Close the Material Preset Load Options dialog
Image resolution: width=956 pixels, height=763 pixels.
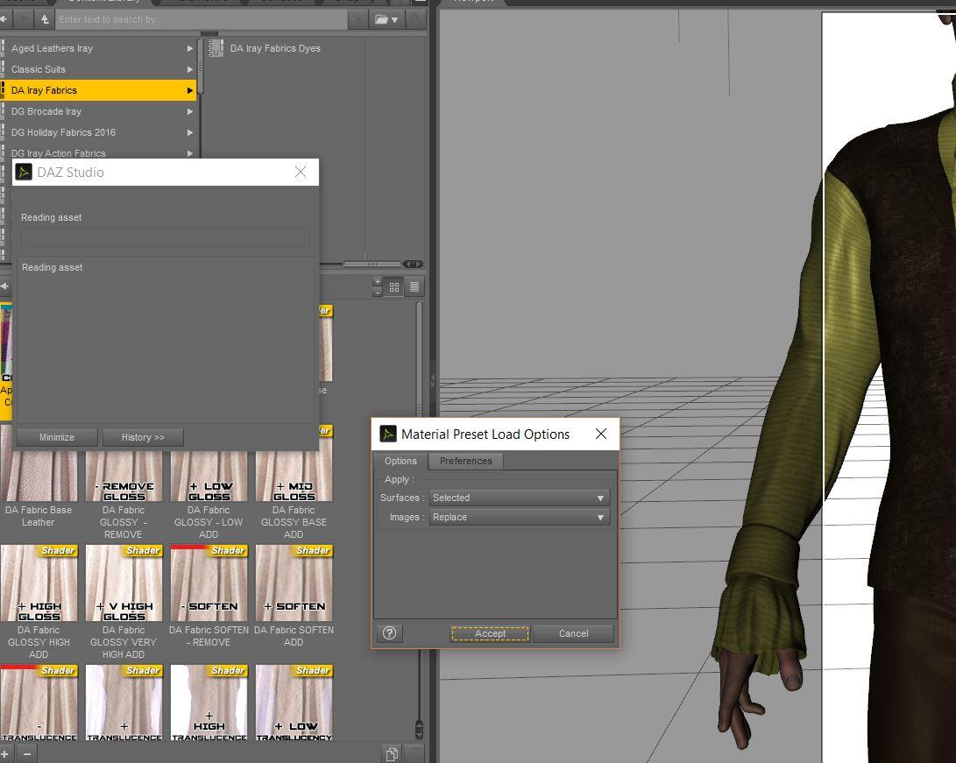[601, 434]
